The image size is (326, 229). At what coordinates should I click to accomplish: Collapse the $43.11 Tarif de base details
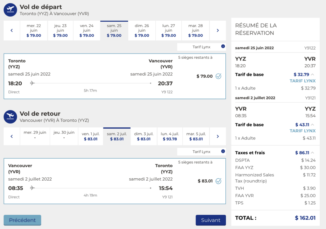click(x=312, y=125)
